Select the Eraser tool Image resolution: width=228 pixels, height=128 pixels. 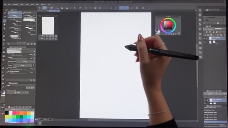click(x=4, y=25)
